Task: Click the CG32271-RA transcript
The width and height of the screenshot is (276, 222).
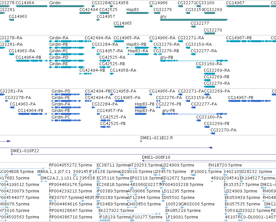Action: tap(180, 41)
